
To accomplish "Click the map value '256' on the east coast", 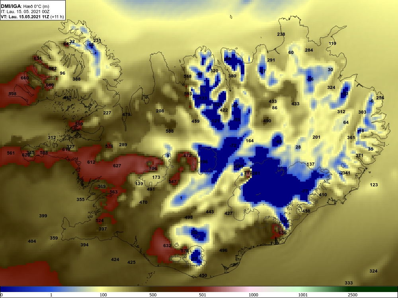I will point(380,98).
